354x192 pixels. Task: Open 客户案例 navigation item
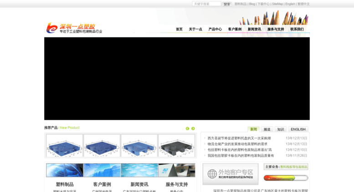tap(235, 29)
